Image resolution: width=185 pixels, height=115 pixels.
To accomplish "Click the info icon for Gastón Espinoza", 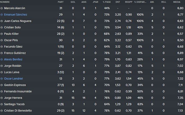I will (x=2, y=85).
